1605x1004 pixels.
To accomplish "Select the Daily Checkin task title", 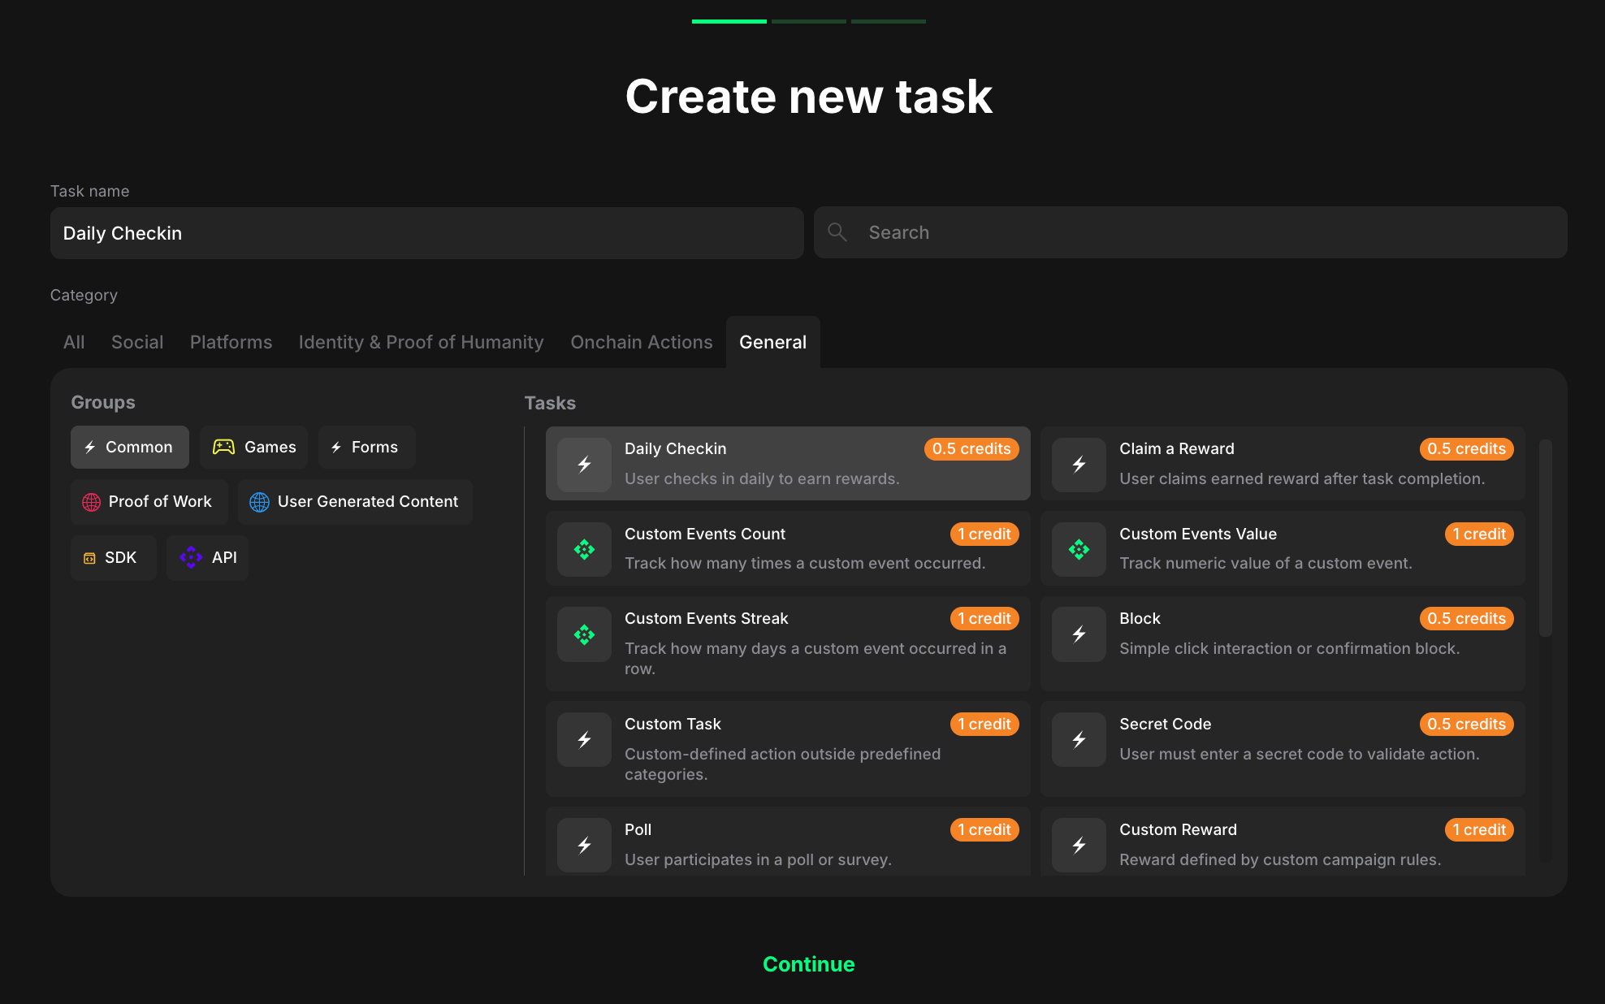I will 675,448.
